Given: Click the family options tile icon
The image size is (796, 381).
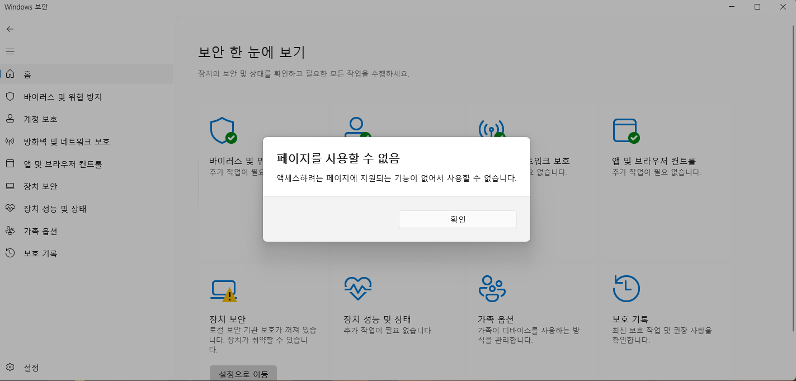Looking at the screenshot, I should [x=492, y=289].
